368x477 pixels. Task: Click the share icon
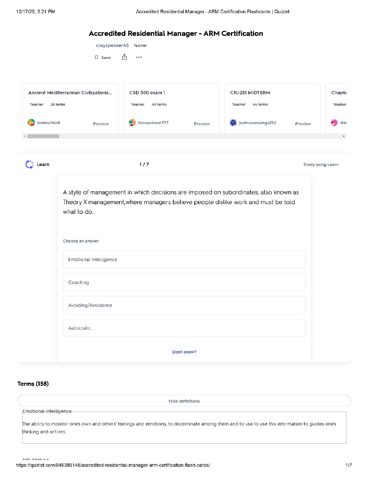coord(124,57)
